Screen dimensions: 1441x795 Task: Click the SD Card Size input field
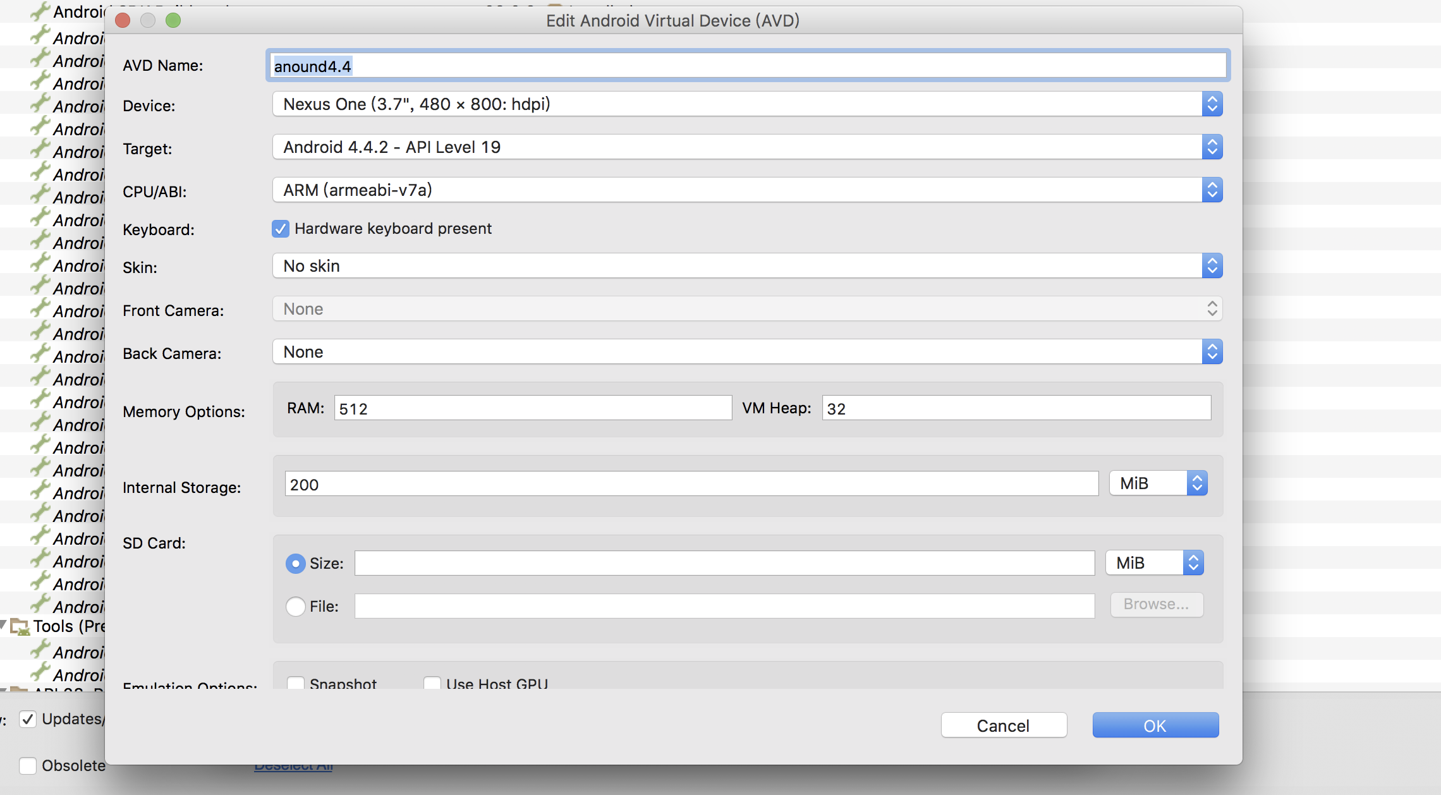point(724,563)
